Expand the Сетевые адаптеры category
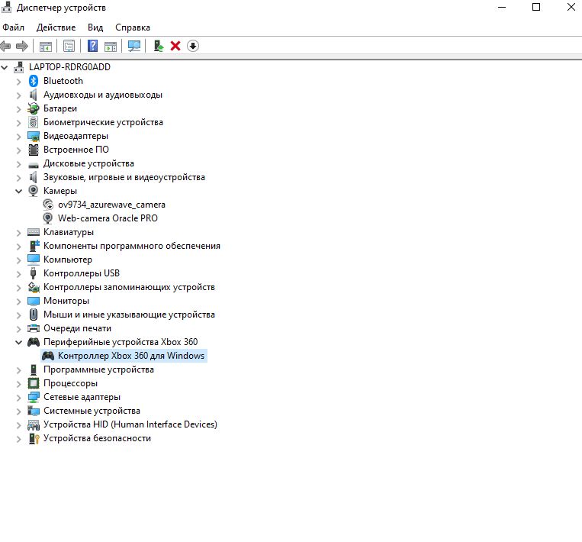582x542 pixels. 19,397
